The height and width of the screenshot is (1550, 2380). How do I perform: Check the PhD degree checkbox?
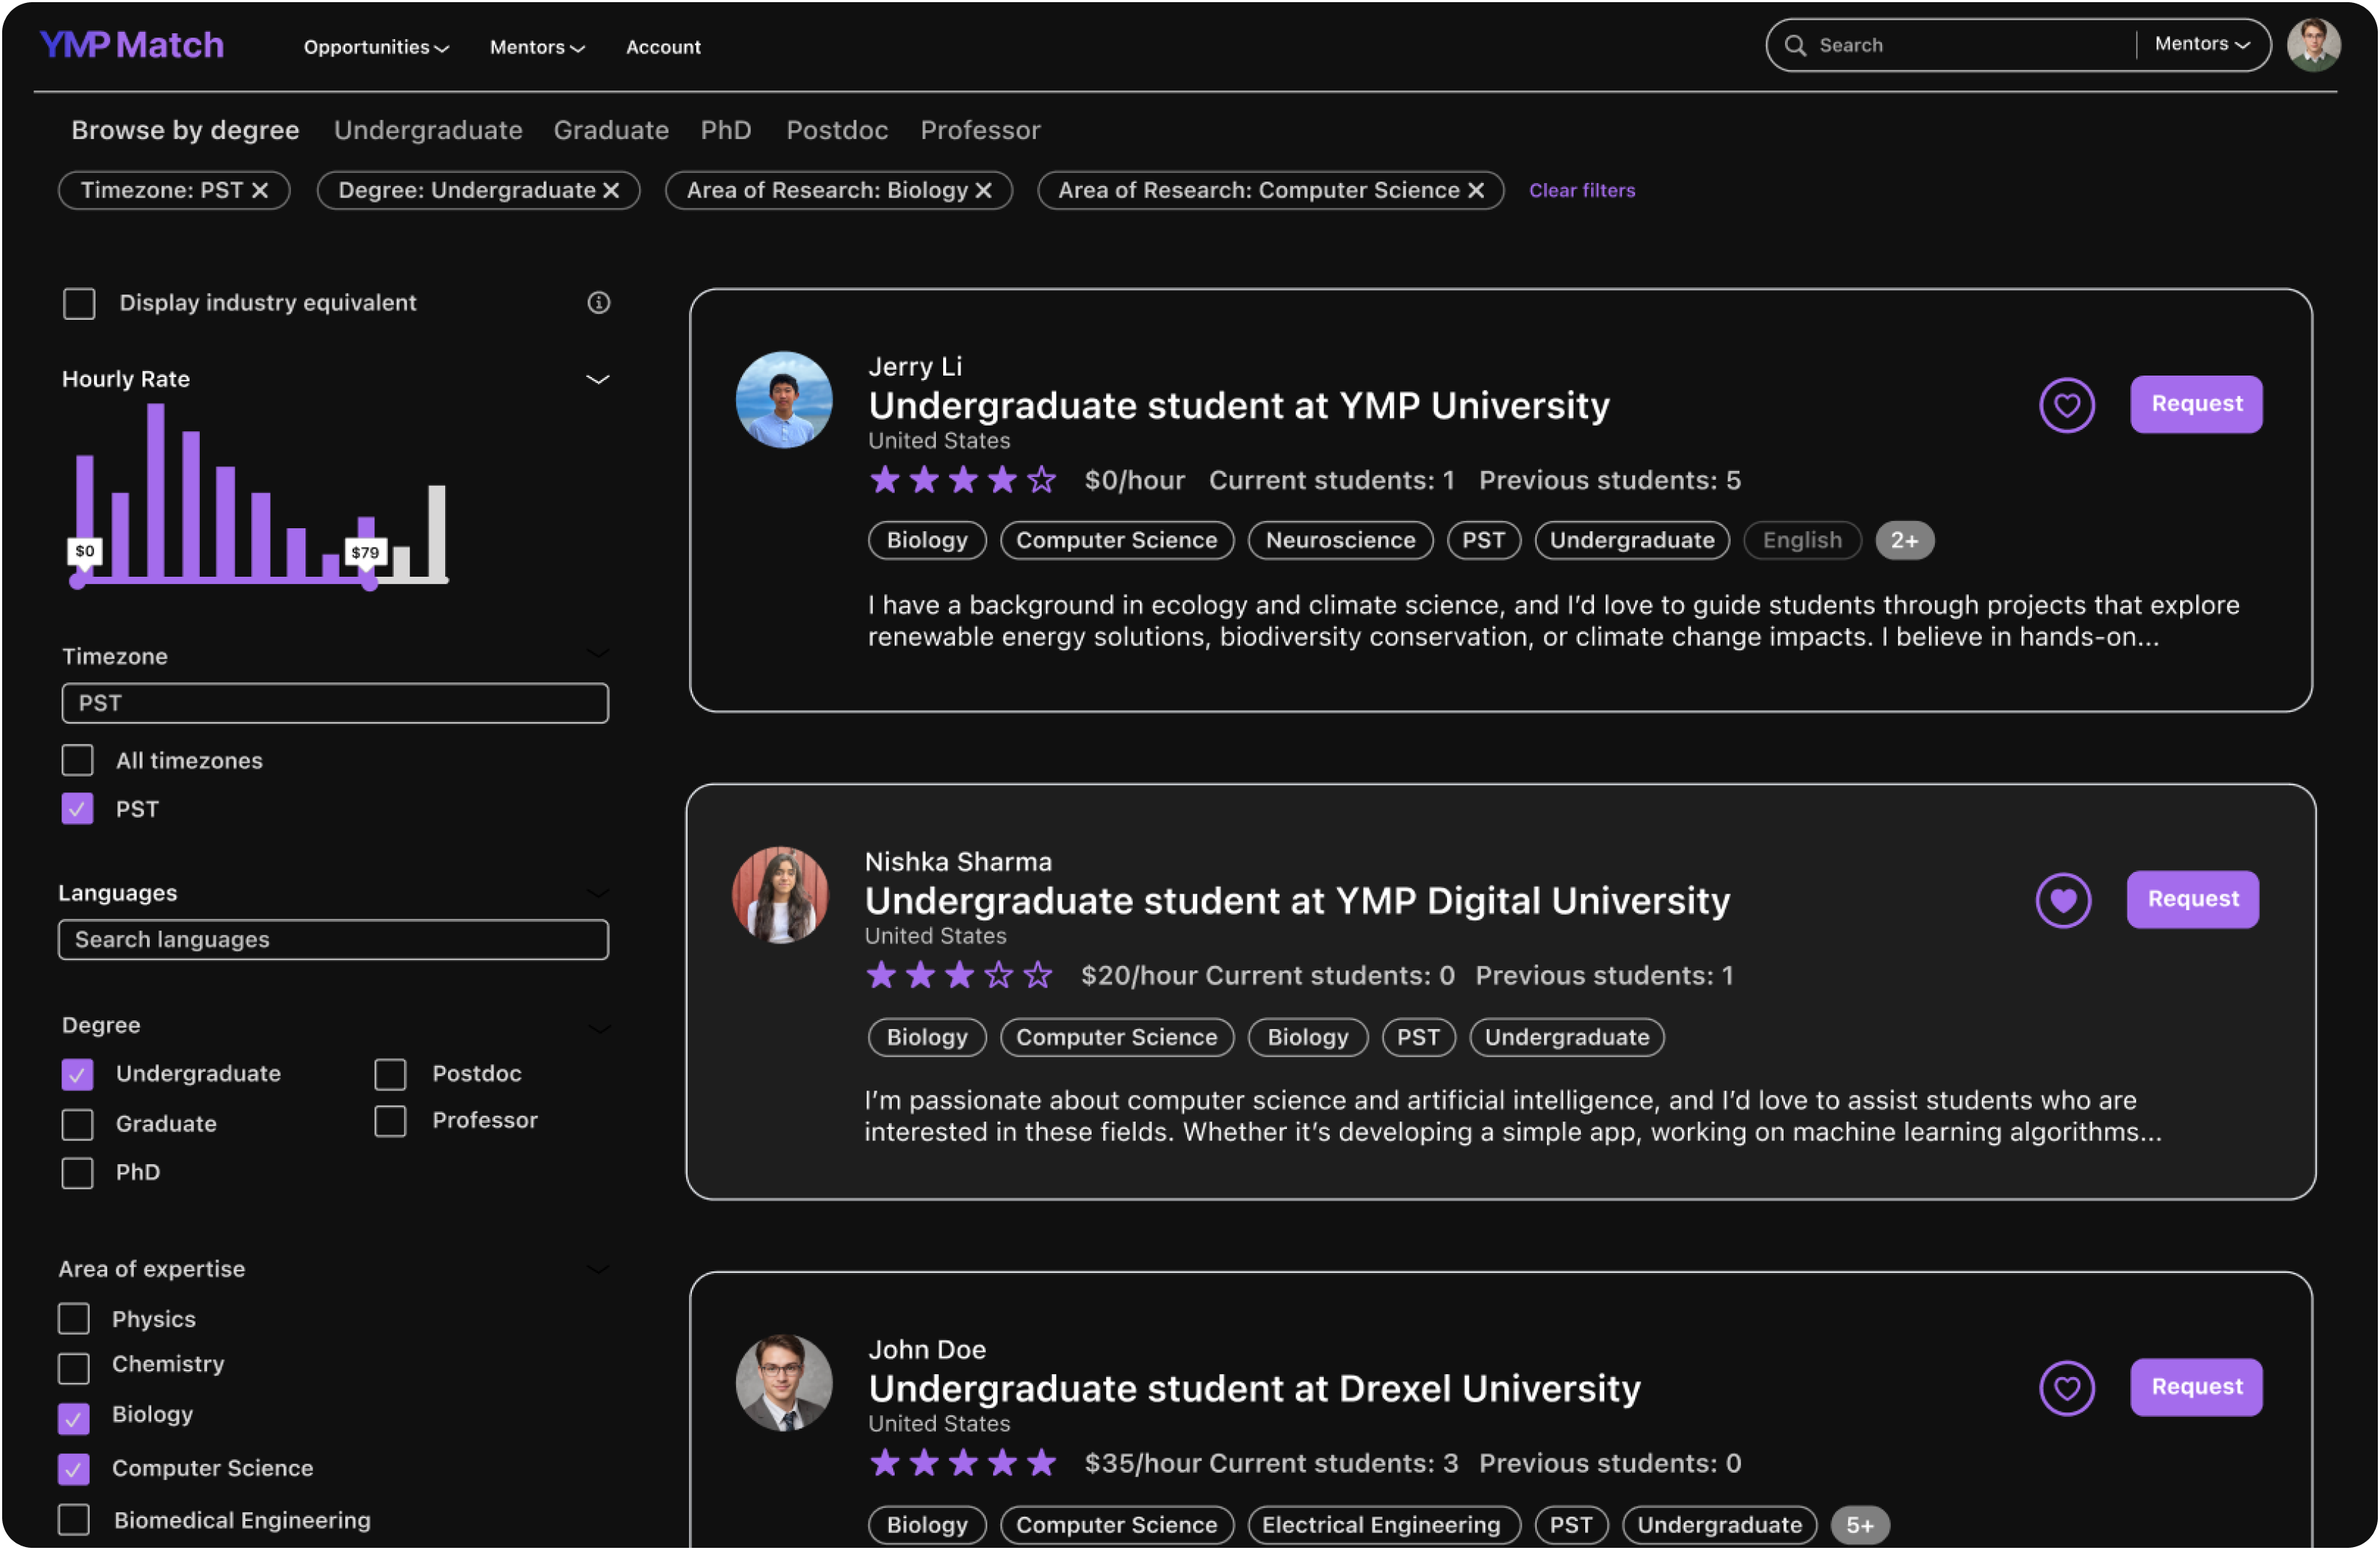click(x=77, y=1172)
